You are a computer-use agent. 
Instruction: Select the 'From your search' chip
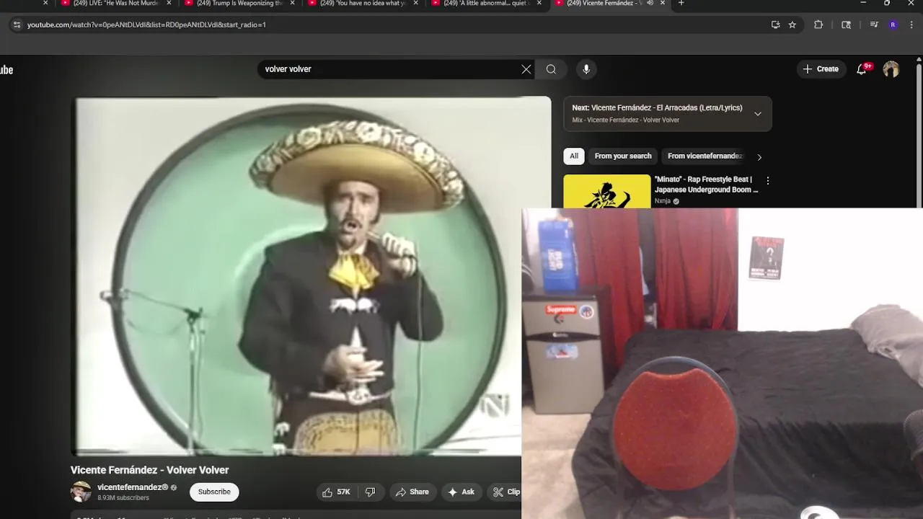(623, 156)
